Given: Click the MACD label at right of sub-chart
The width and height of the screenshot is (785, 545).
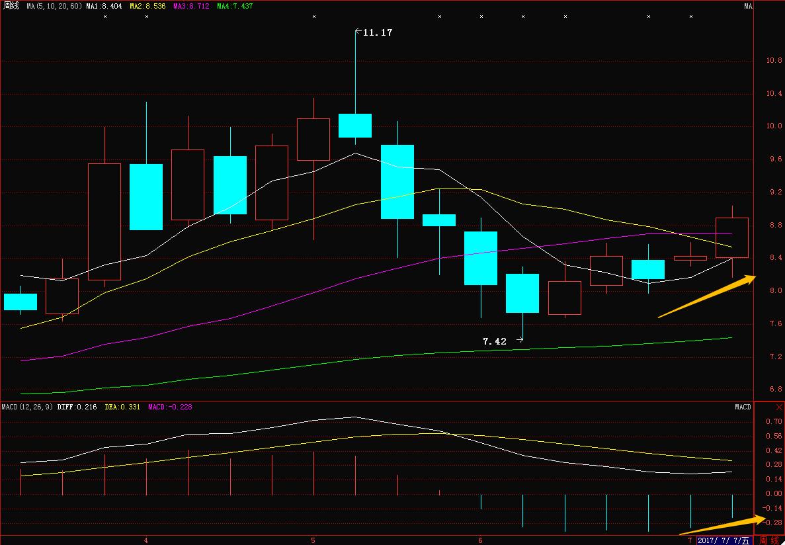Looking at the screenshot, I should click(743, 407).
